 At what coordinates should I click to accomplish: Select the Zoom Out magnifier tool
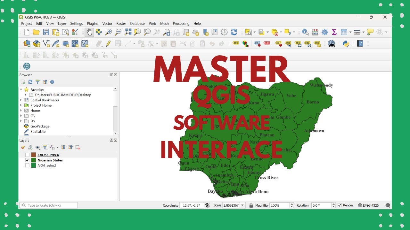[x=118, y=32]
